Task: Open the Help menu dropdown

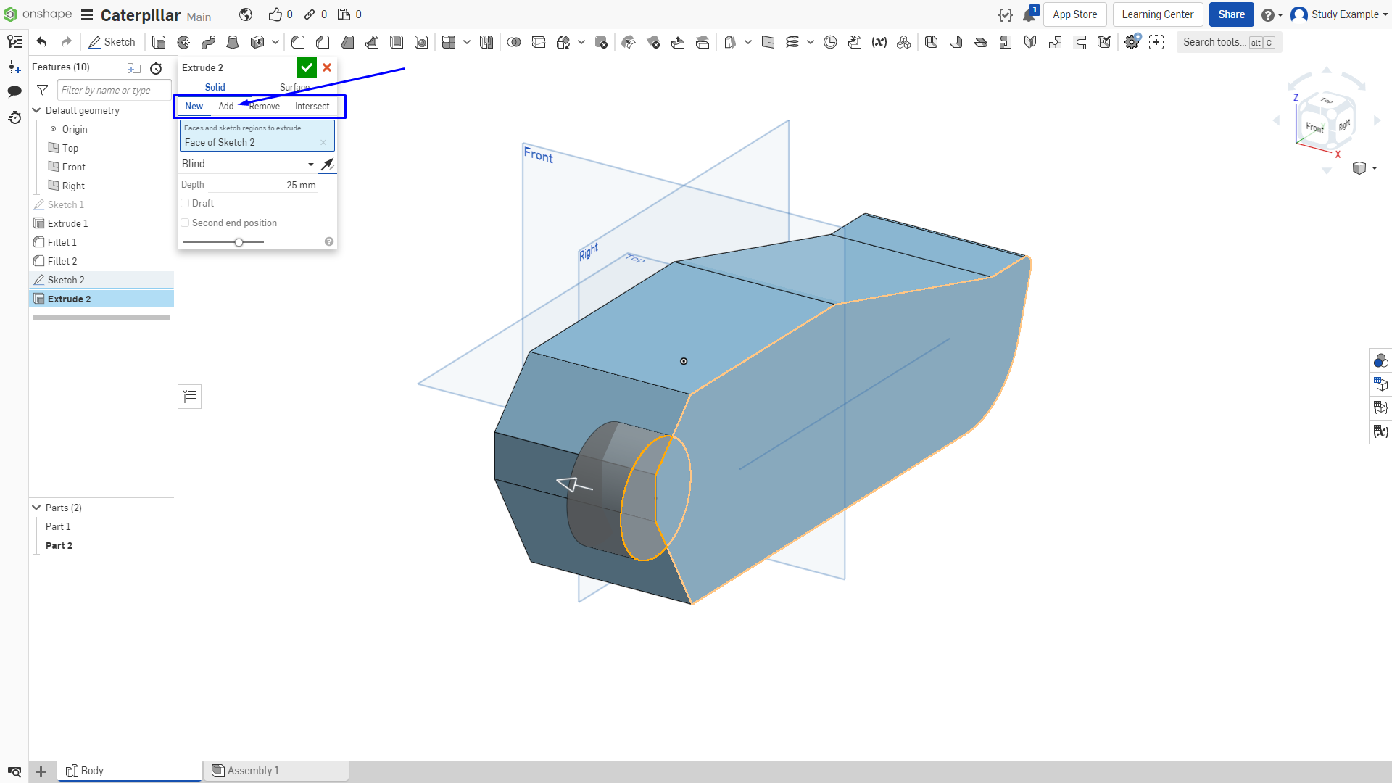Action: tap(1272, 14)
